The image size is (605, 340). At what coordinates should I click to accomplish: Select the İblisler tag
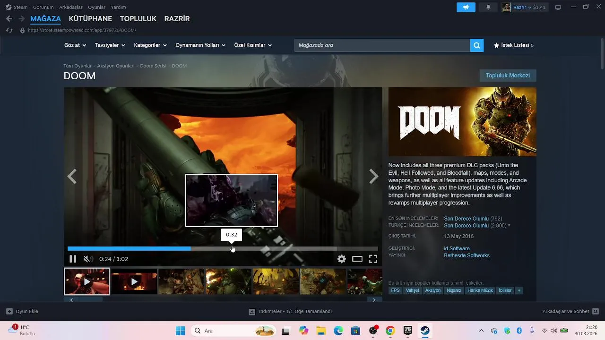[505, 290]
